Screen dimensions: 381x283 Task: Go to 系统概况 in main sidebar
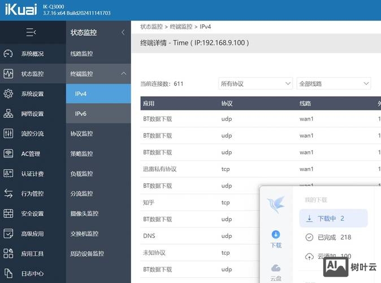tap(33, 54)
